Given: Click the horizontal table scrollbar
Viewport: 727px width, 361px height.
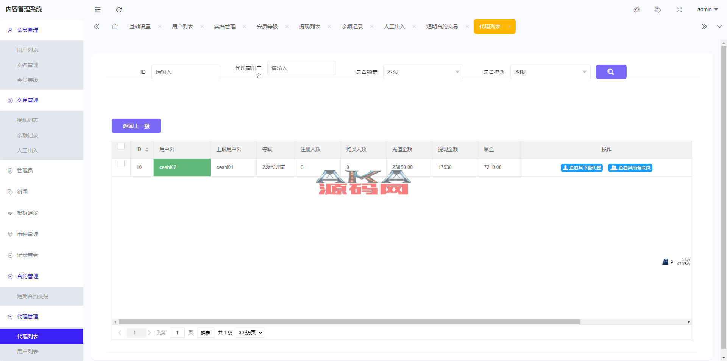Looking at the screenshot, I should click(349, 322).
